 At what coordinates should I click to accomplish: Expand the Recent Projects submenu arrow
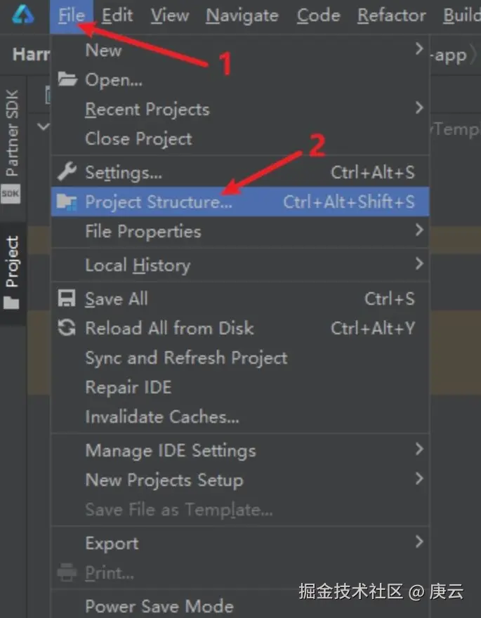coord(419,108)
